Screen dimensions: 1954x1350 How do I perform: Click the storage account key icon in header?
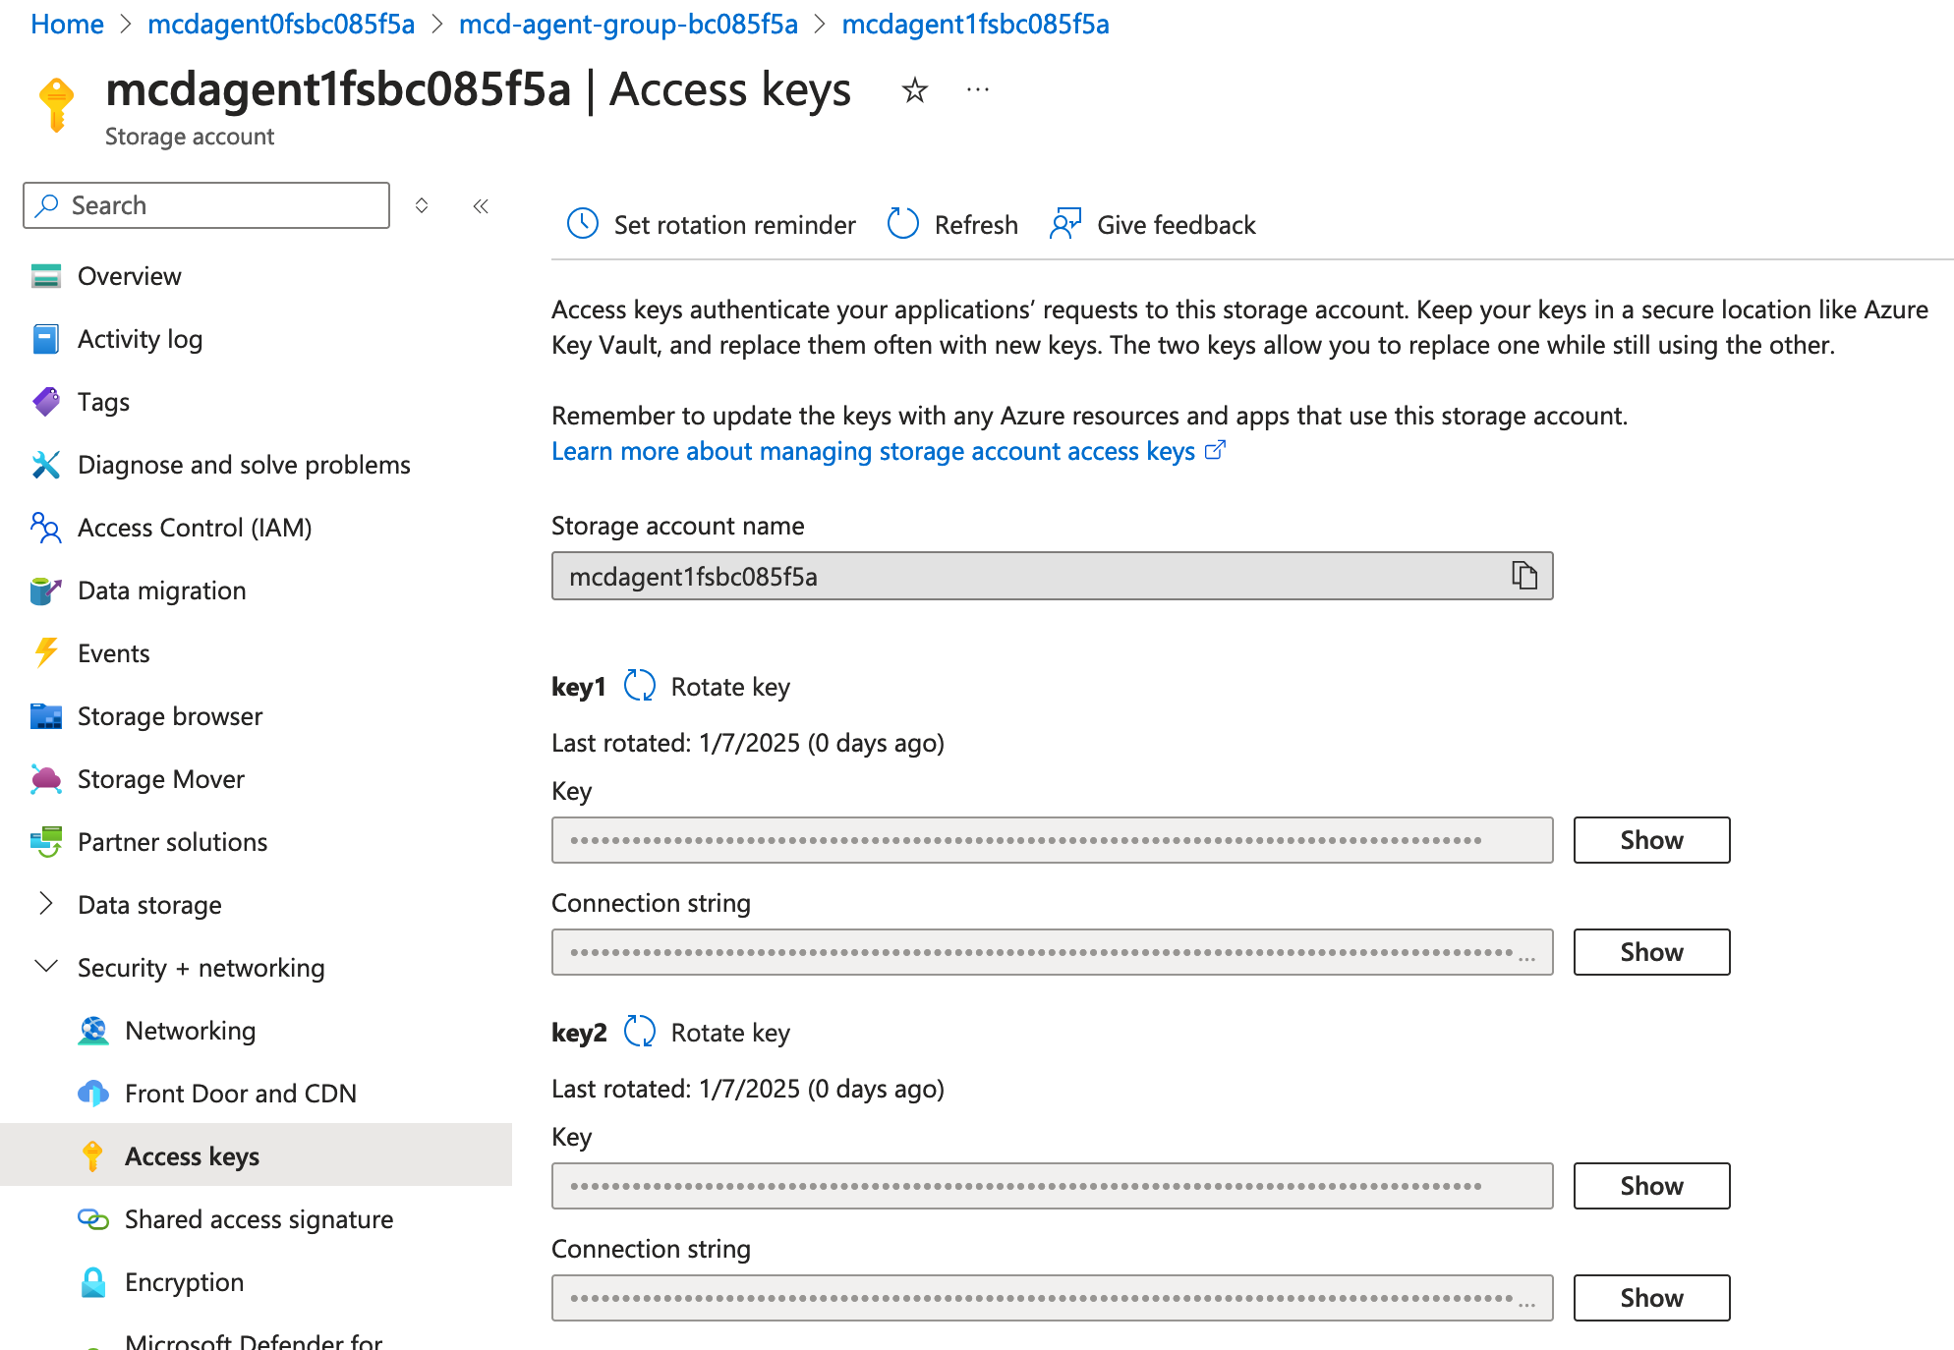56,104
